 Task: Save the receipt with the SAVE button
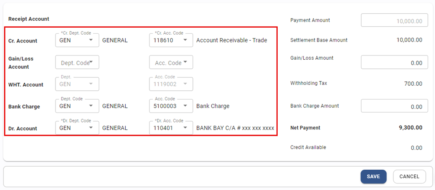pos(373,177)
